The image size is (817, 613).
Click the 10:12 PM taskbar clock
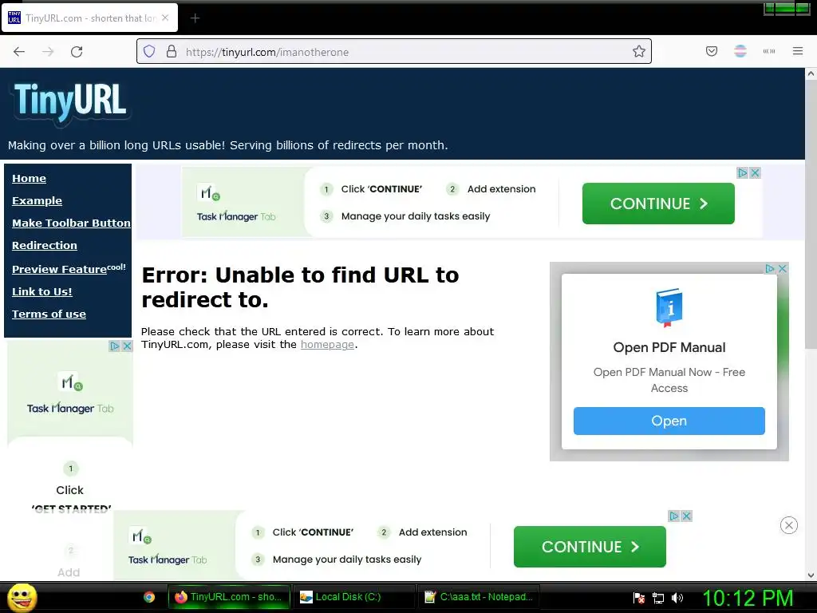tap(748, 598)
